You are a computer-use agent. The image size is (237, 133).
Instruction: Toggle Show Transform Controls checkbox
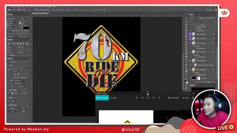[36, 10]
